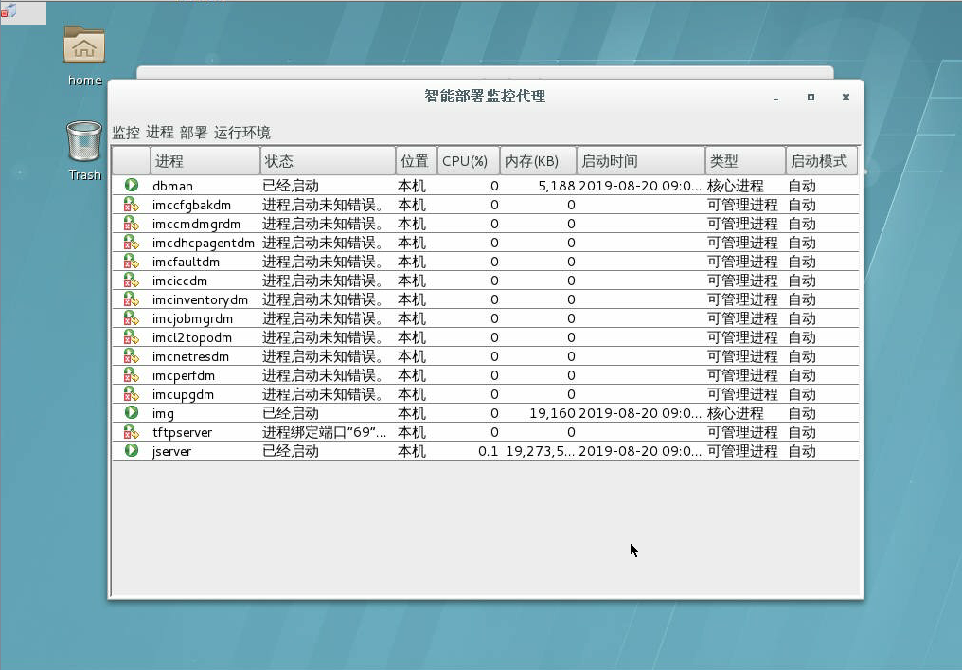Click the 5,188 memory value for dbman

557,186
